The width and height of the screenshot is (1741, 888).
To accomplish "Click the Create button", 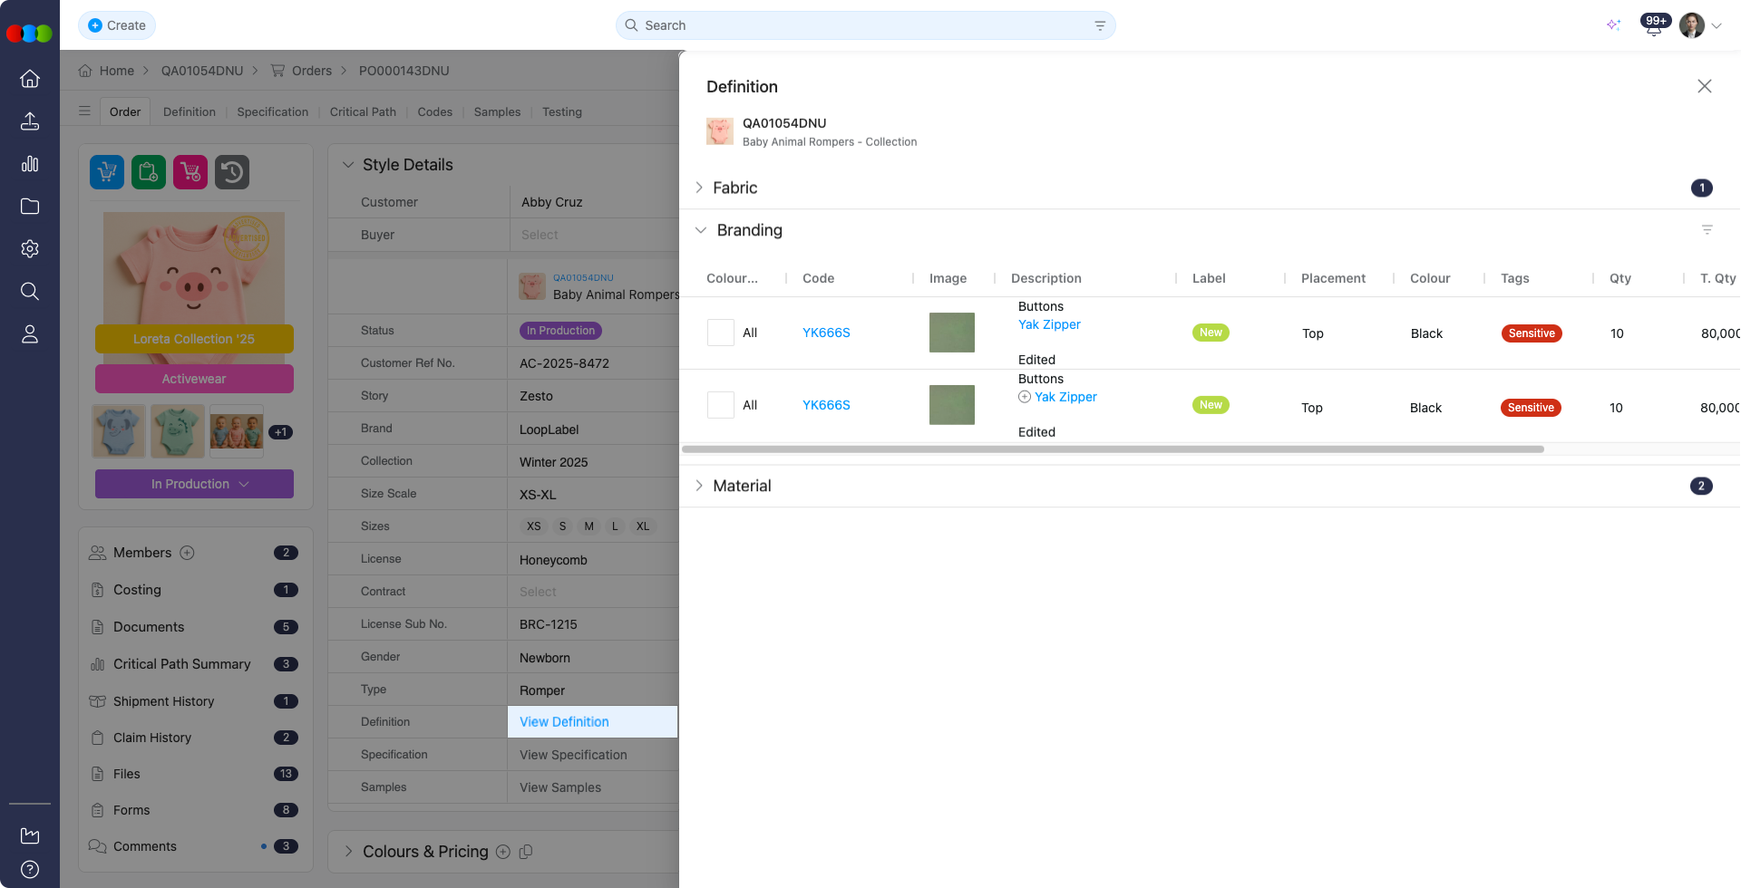I will coord(117,25).
